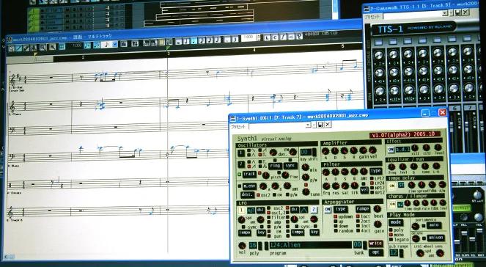Image resolution: width=486 pixels, height=267 pixels.
Task: Click the Amplifier gain knob
Action: (363, 150)
